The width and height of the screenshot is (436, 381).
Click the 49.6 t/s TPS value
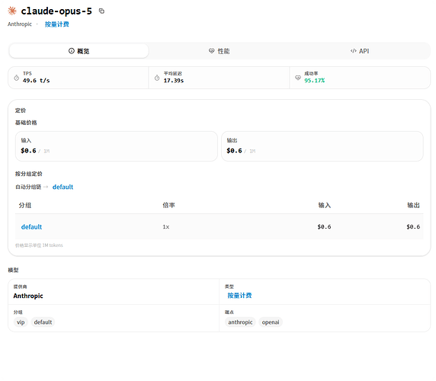pyautogui.click(x=36, y=81)
